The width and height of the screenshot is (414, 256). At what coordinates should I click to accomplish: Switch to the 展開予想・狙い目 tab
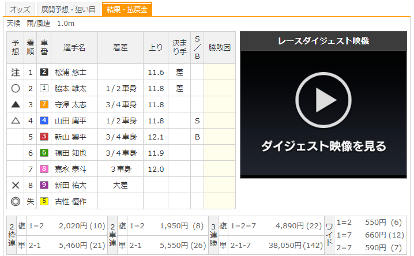[x=69, y=9]
